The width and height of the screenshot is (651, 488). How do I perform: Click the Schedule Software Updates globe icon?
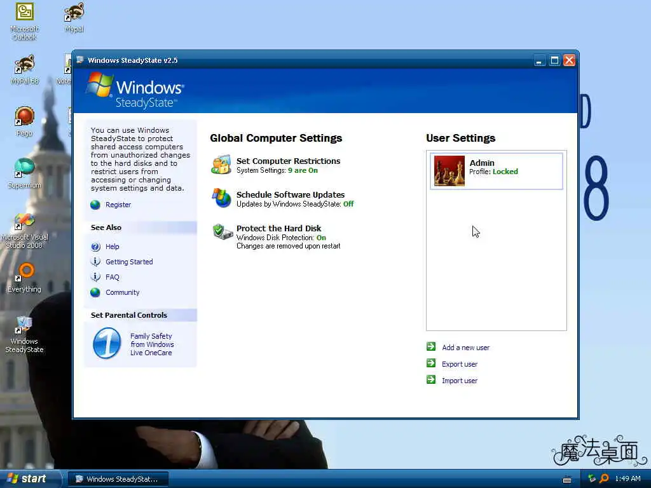pyautogui.click(x=221, y=198)
